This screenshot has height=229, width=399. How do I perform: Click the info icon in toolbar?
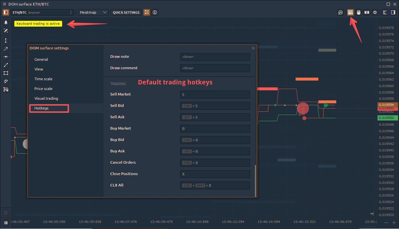[155, 12]
